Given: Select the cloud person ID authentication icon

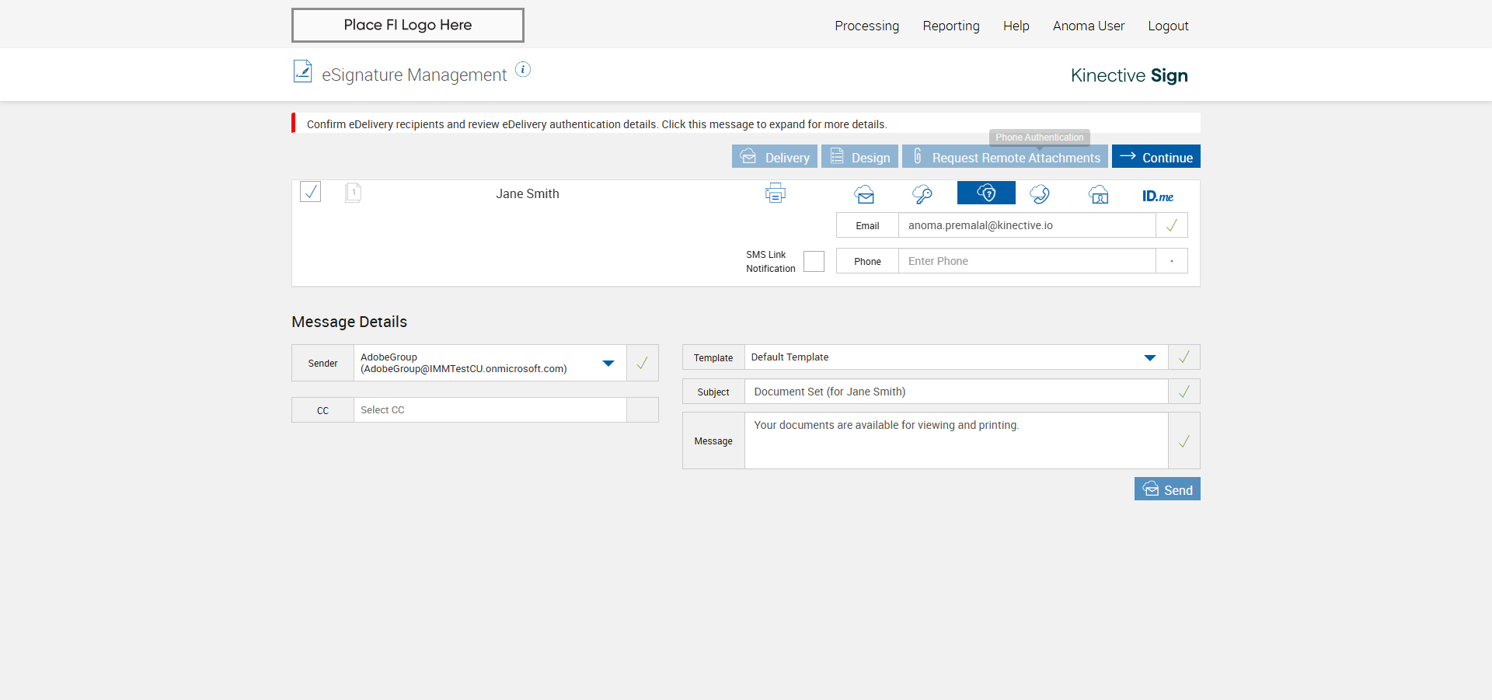Looking at the screenshot, I should [1098, 194].
